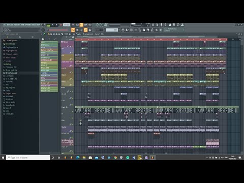This screenshot has height=183, width=244.
Task: Click the loop recording icon in top toolbar
Action: (89, 25)
